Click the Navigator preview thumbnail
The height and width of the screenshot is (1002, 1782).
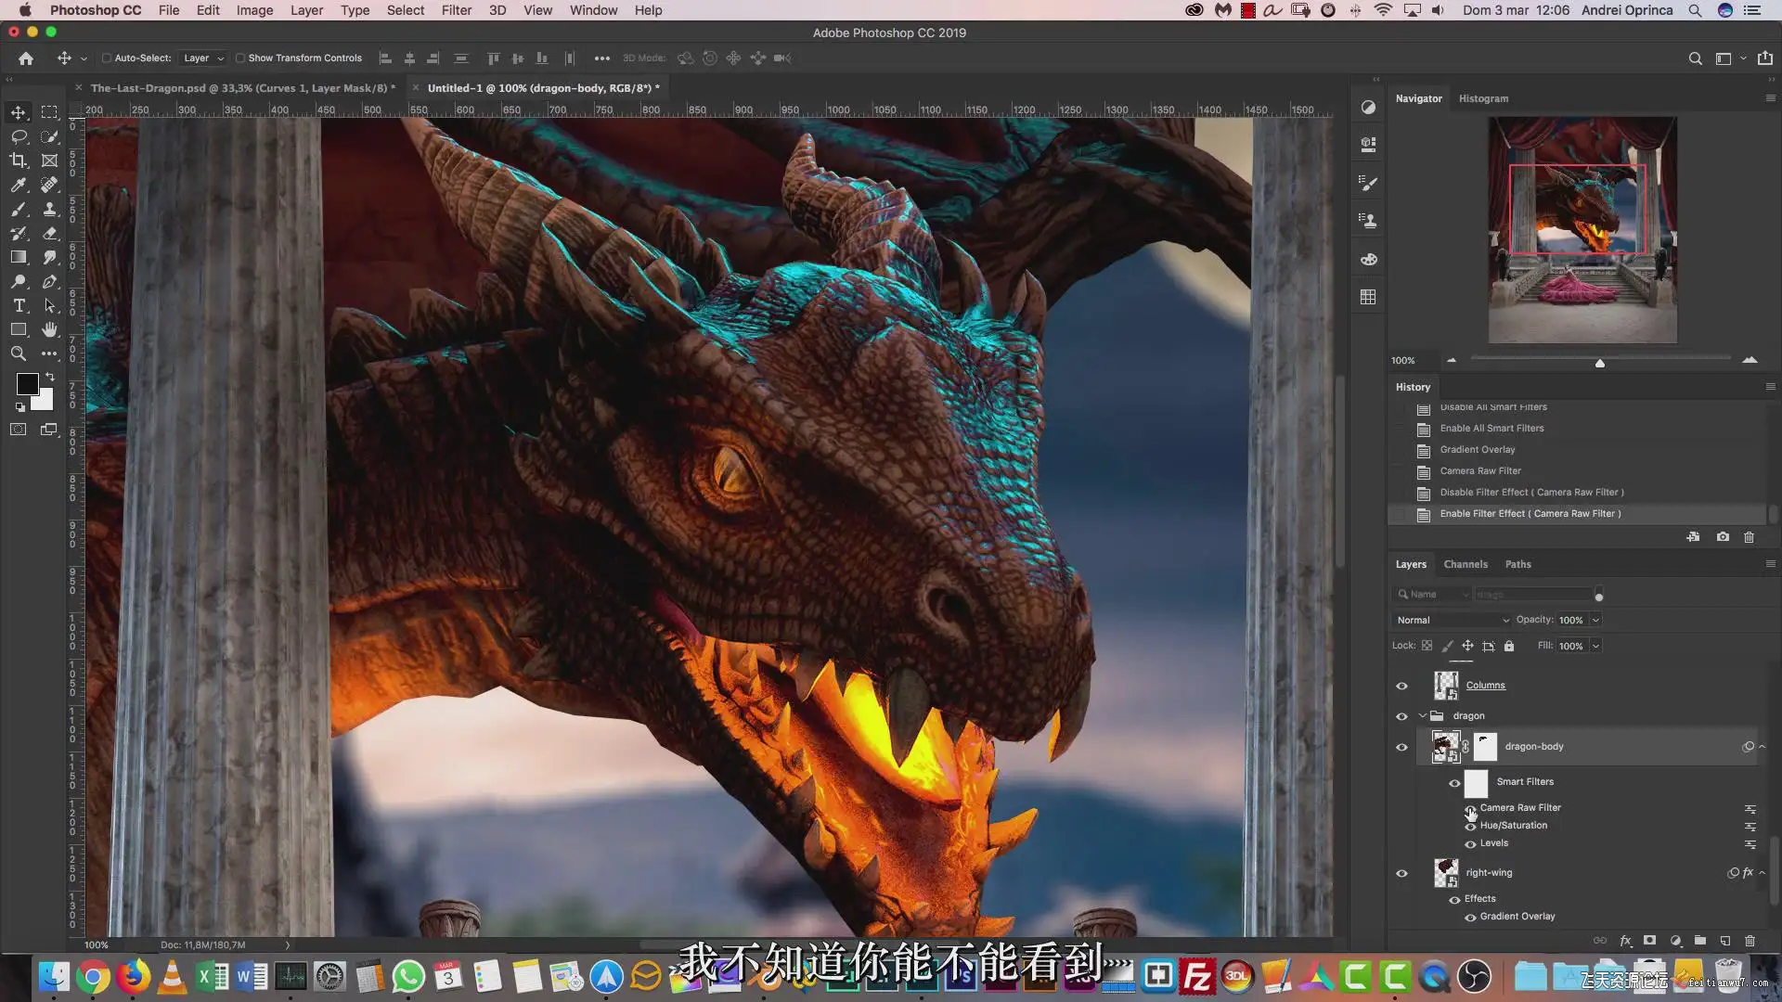[x=1582, y=229]
